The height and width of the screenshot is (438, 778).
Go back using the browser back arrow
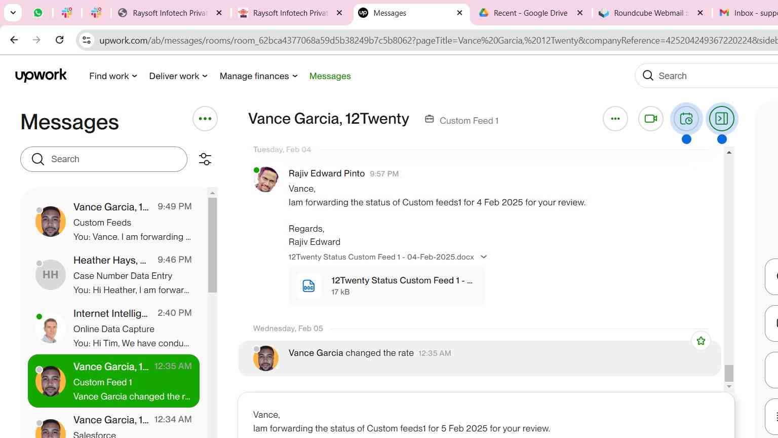point(14,40)
